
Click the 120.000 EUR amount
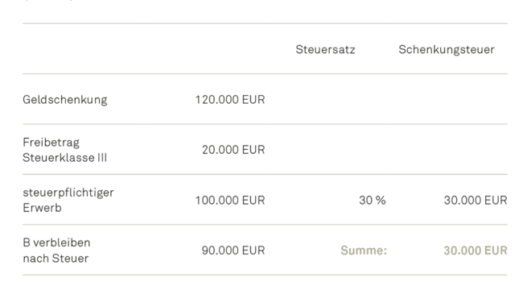point(230,100)
